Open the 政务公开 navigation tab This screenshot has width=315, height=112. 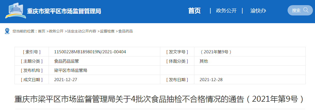[x=226, y=11]
